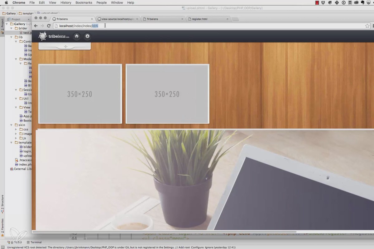This screenshot has height=249, width=374.
Task: Open the People menu
Action: coord(102,2)
